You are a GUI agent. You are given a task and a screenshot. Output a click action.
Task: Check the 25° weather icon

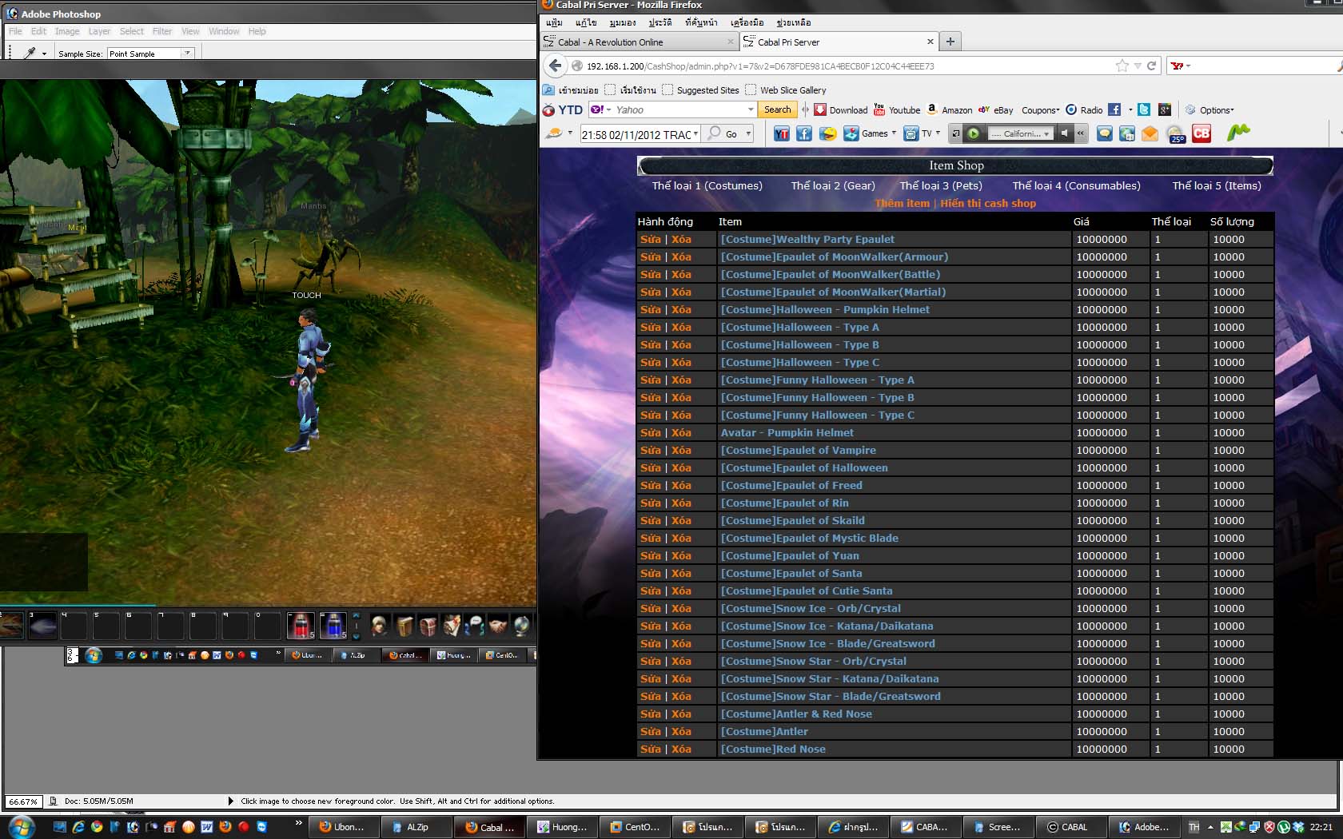pyautogui.click(x=1176, y=134)
